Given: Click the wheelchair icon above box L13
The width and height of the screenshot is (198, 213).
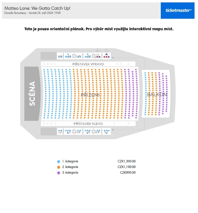Looking at the screenshot, I should pyautogui.click(x=98, y=50).
